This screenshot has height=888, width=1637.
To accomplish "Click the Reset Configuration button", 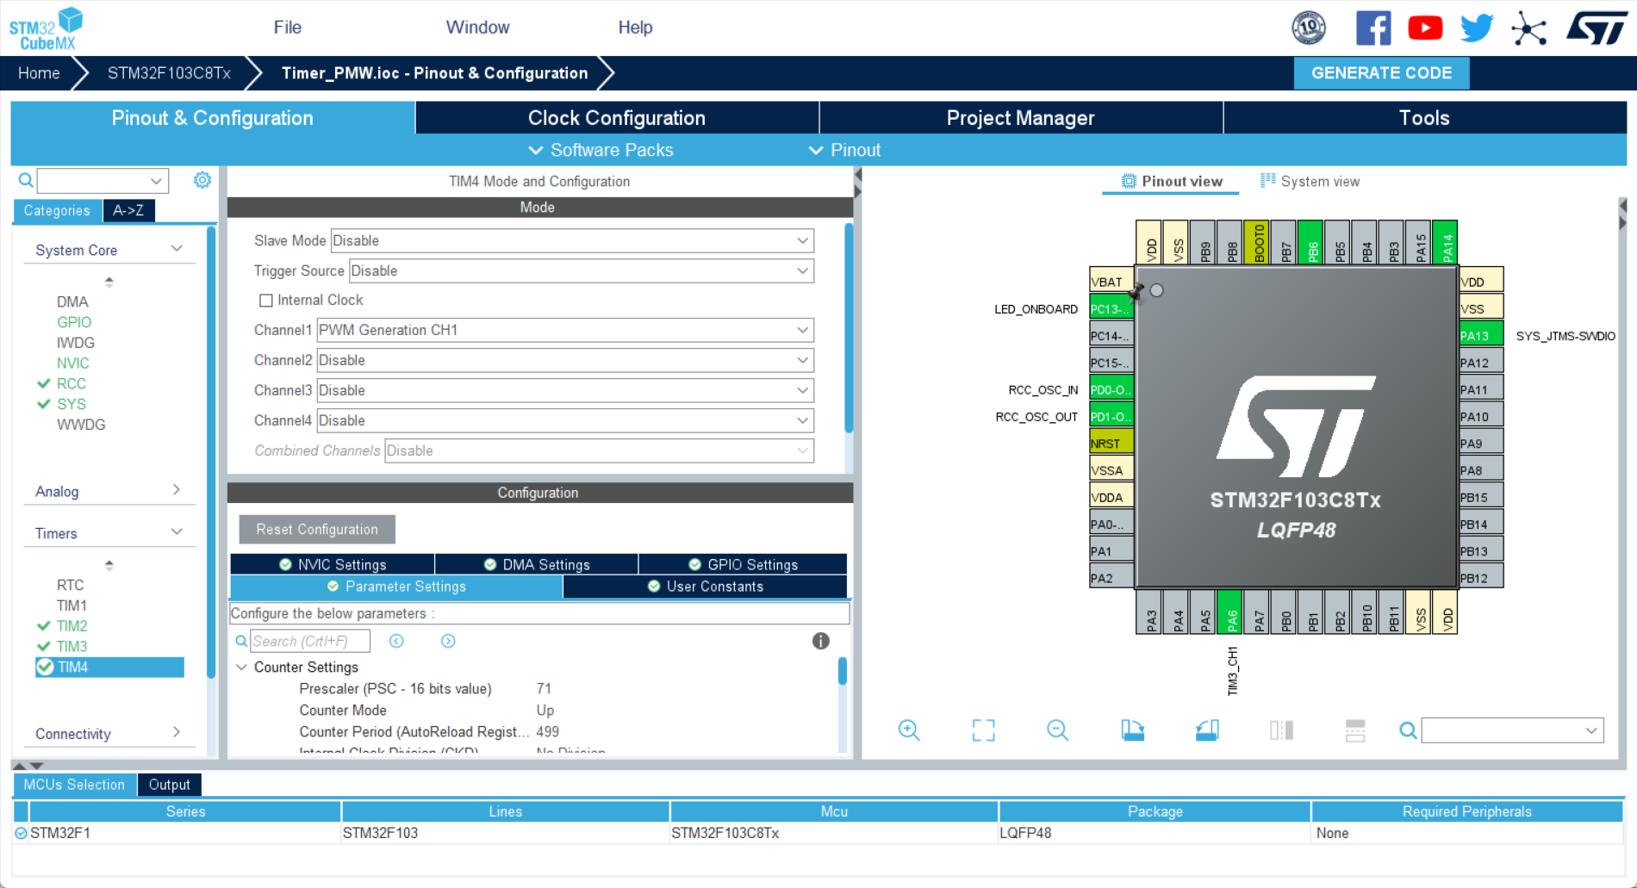I will (x=317, y=530).
